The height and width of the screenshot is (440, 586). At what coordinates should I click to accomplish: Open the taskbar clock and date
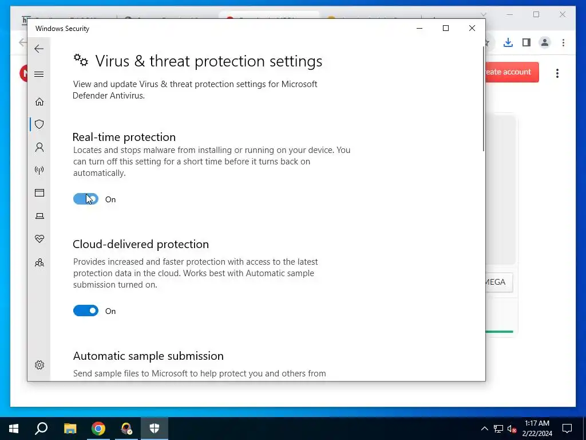pos(537,429)
